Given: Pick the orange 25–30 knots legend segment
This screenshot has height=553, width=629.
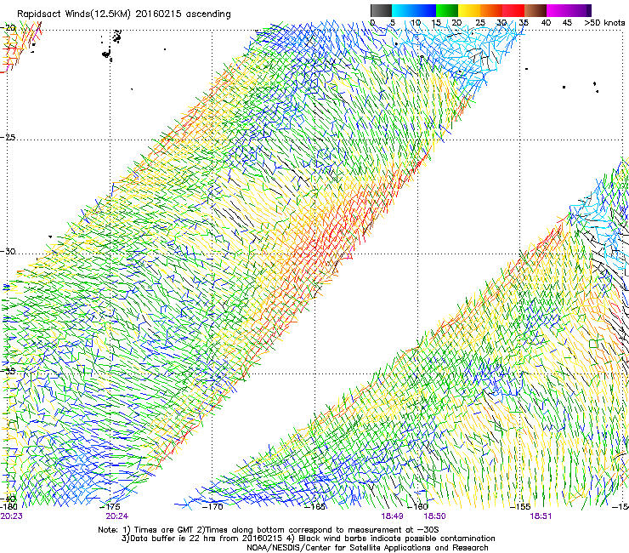Looking at the screenshot, I should [x=491, y=10].
